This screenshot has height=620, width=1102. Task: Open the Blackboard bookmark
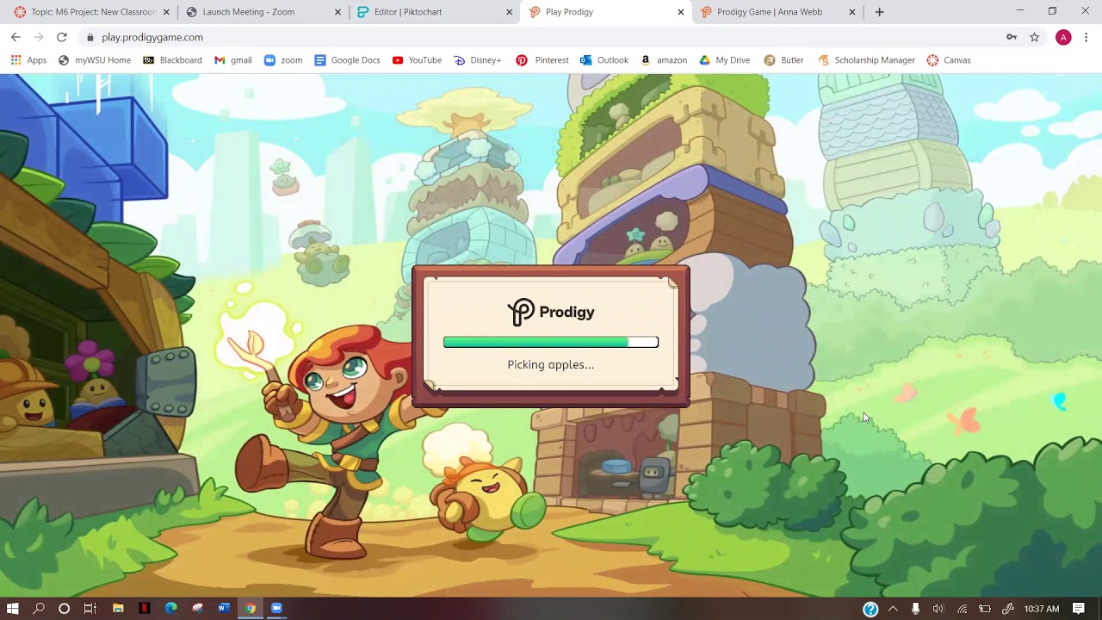coord(172,60)
